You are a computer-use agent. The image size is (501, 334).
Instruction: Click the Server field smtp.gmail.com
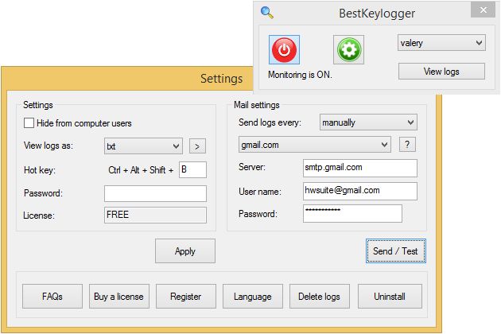click(360, 168)
